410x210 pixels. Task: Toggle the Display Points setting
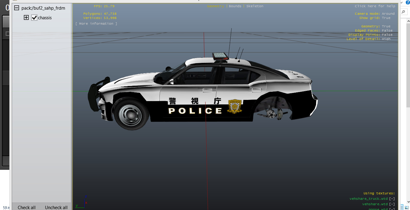387,35
